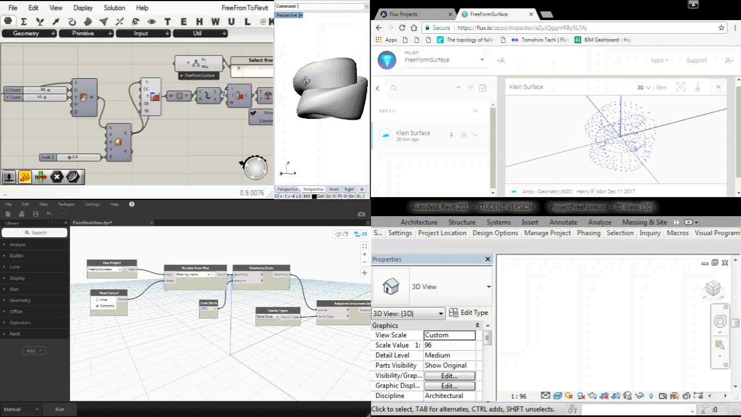The width and height of the screenshot is (741, 417).
Task: Open the Geometry panel dropdown in Grasshopper
Action: pyautogui.click(x=29, y=34)
